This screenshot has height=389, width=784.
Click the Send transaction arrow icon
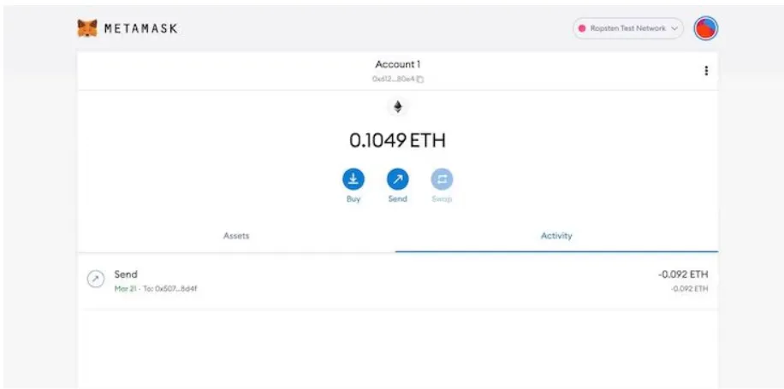96,280
